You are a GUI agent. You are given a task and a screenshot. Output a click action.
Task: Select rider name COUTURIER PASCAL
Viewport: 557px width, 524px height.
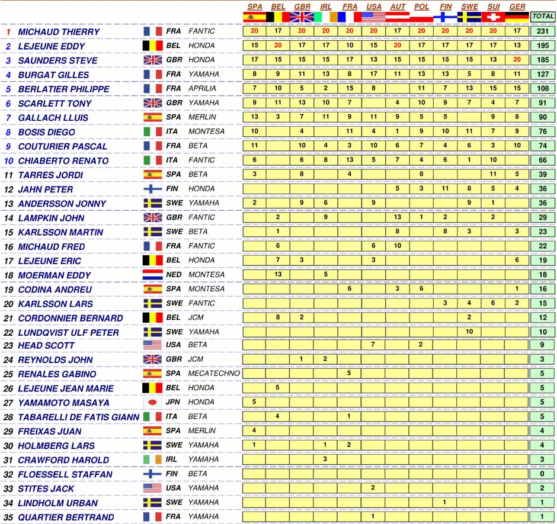[63, 147]
